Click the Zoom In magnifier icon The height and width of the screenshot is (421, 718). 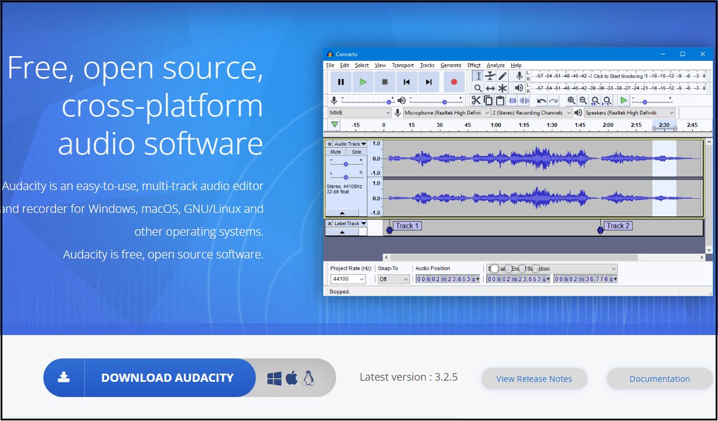[x=570, y=100]
